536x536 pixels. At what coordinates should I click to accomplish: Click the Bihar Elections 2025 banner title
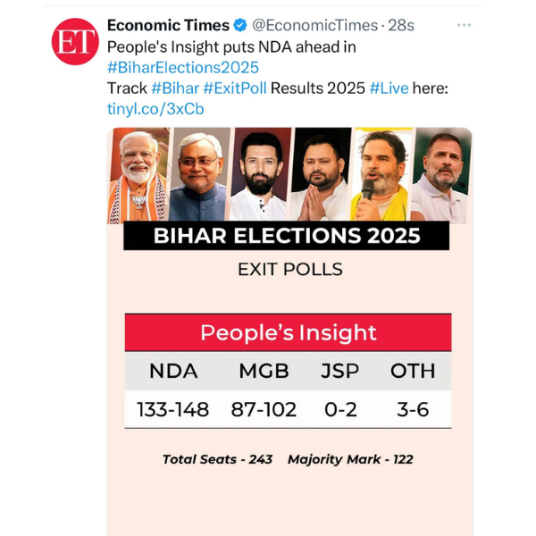287,236
